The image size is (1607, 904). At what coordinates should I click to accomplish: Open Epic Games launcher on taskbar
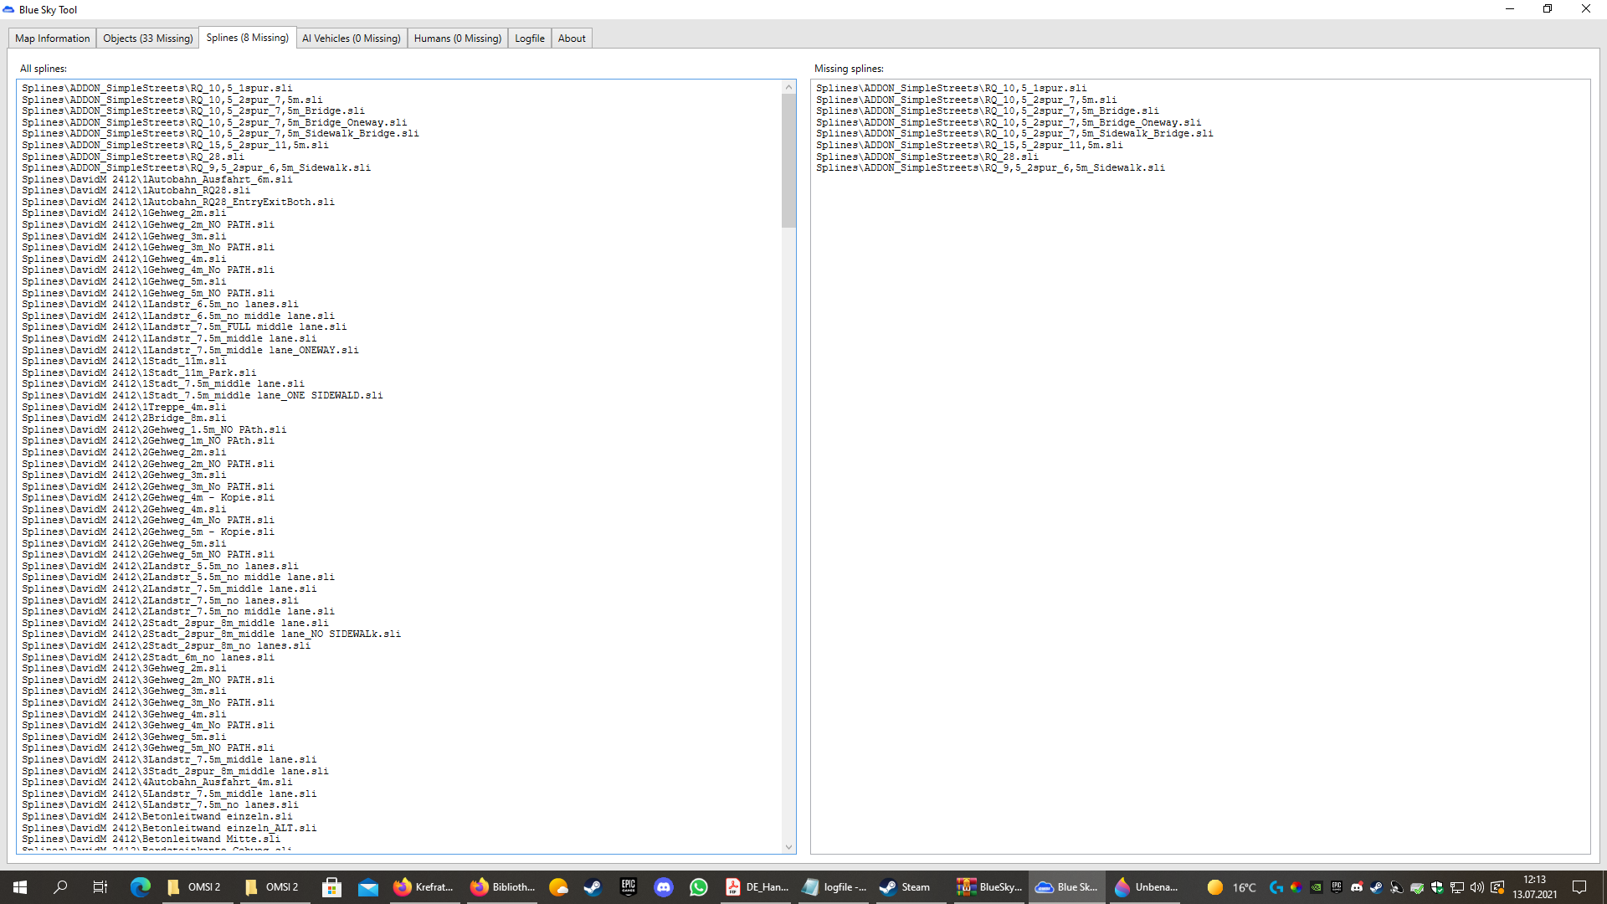click(x=629, y=887)
